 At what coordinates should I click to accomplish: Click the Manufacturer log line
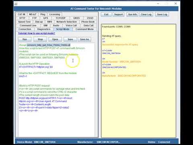pyautogui.click(x=124, y=76)
